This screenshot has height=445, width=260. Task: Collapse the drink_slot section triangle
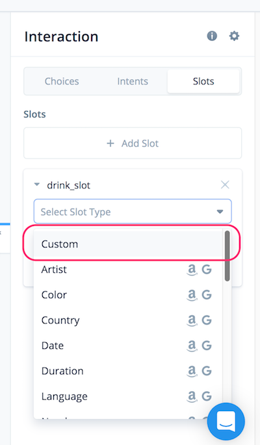click(x=37, y=184)
